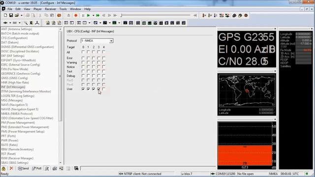The image size is (315, 177).
Task: Click the input field in bottom toolbar
Action: 148,168
